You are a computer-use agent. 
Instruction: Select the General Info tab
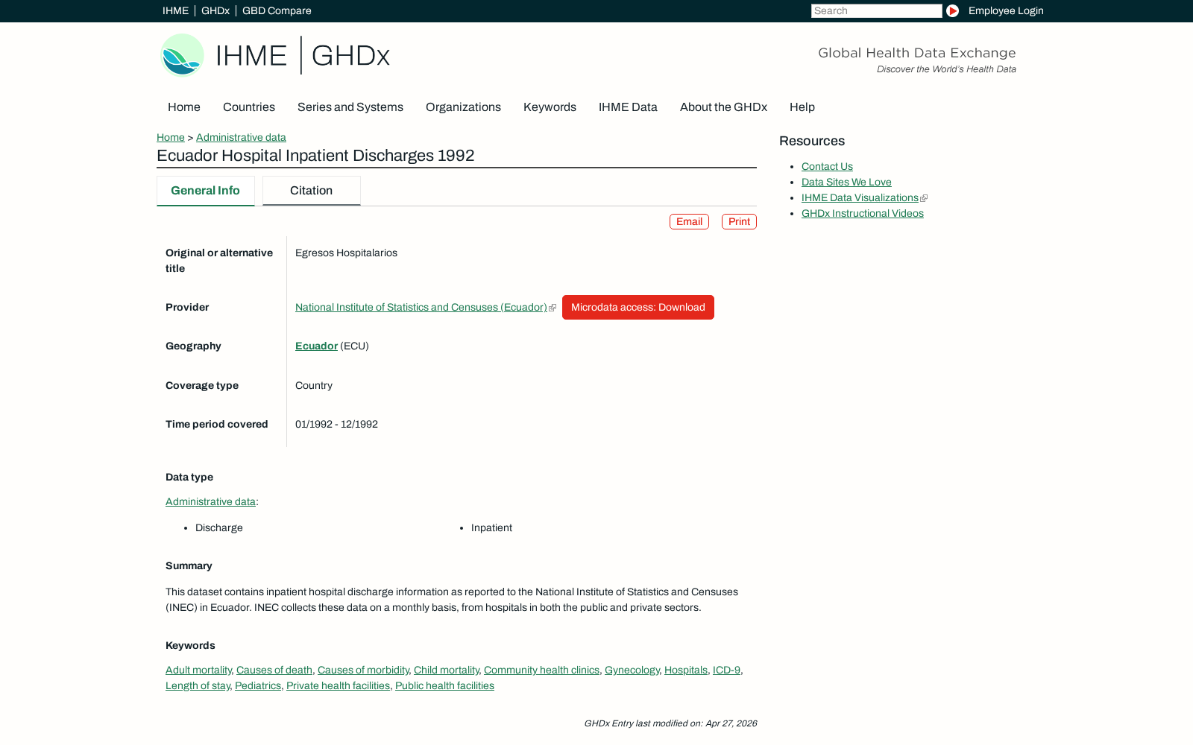205,191
